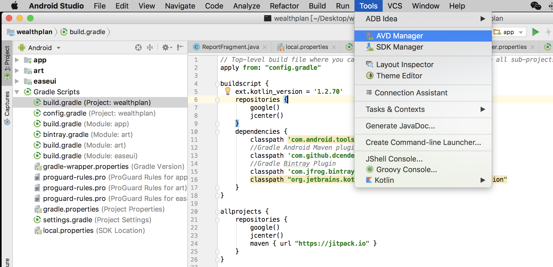Close the ReportFragment.java tab
The height and width of the screenshot is (267, 553).
(x=265, y=47)
